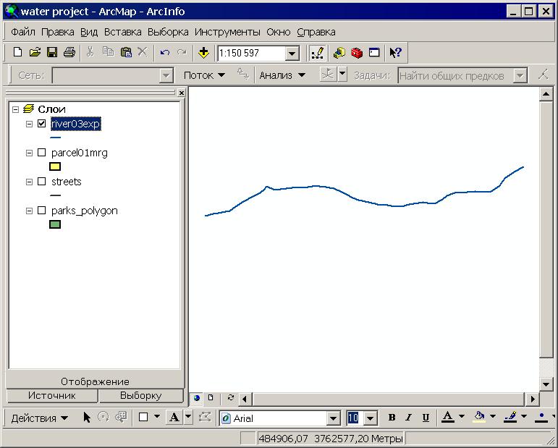The image size is (558, 448).
Task: Undo the last action
Action: pyautogui.click(x=164, y=53)
